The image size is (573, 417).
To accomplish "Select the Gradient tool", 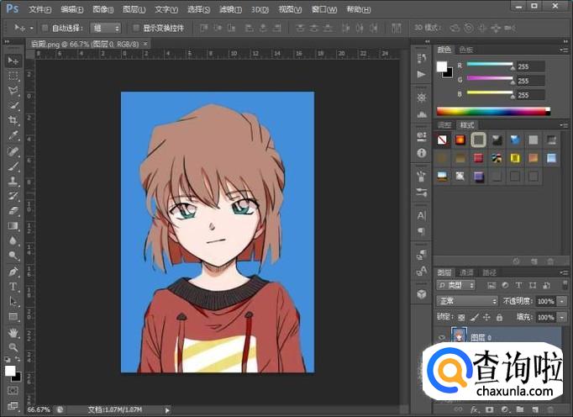I will (x=13, y=226).
